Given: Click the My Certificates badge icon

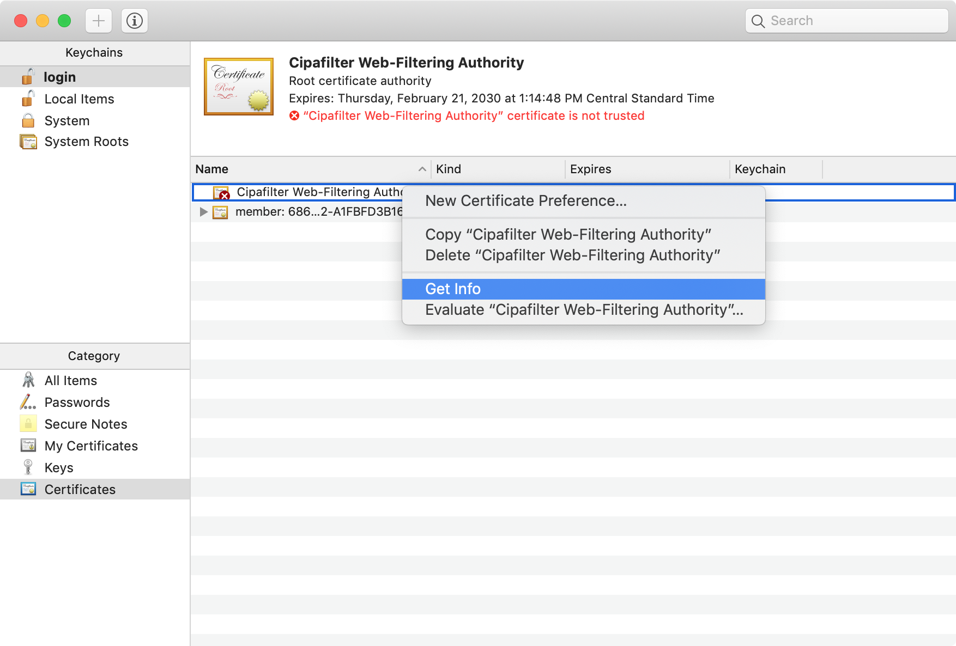Looking at the screenshot, I should tap(28, 446).
